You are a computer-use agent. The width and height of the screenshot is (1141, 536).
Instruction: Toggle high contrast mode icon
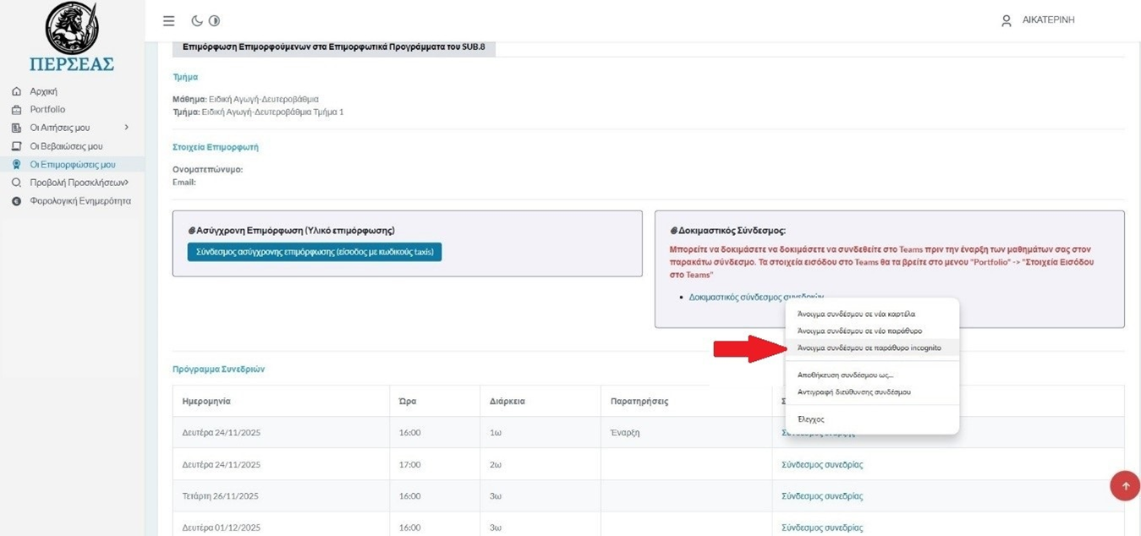click(x=214, y=21)
